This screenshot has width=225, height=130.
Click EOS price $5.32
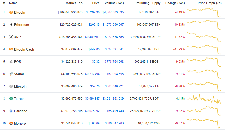coord(96,62)
